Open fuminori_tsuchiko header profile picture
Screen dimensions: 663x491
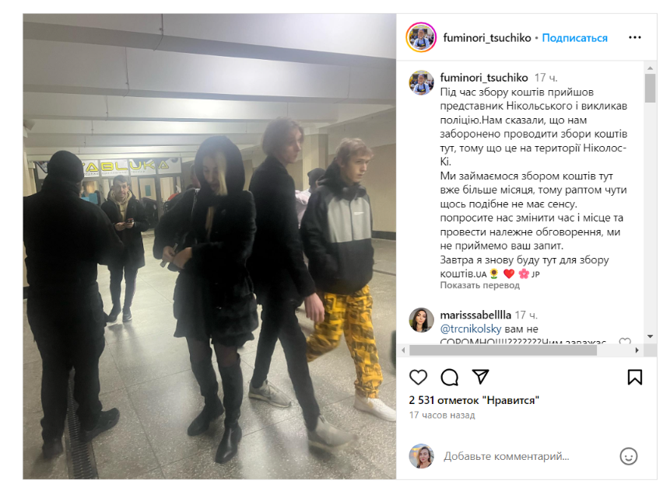421,37
